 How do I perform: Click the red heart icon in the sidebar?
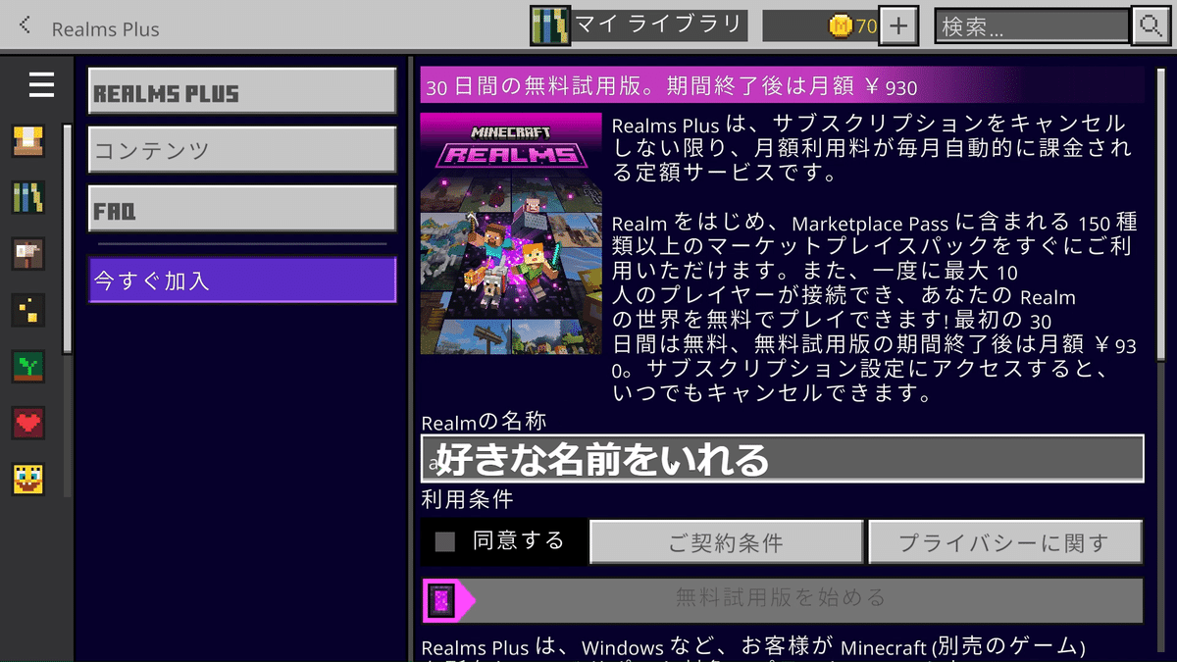28,423
